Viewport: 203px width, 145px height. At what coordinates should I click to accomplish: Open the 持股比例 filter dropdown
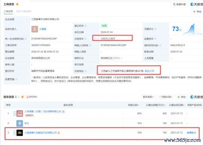point(166,97)
